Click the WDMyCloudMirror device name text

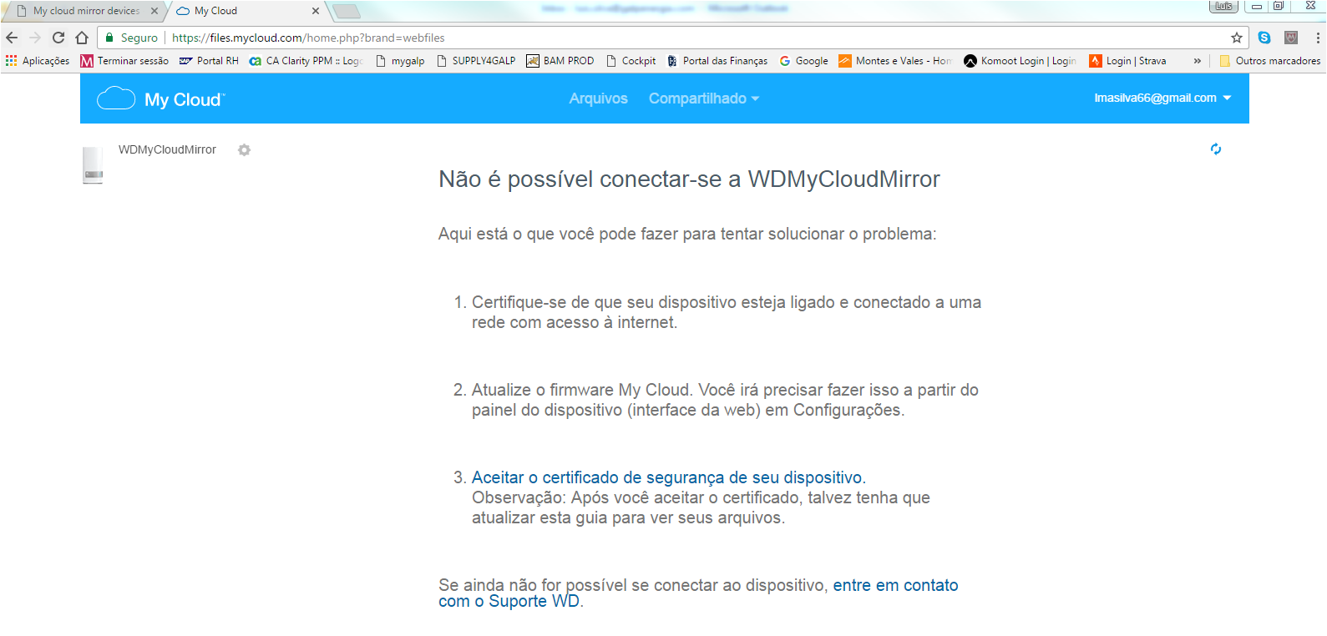[x=167, y=149]
